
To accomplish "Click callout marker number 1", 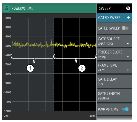I will [x=30, y=68].
